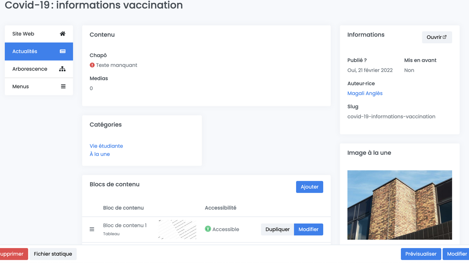The height and width of the screenshot is (263, 469).
Task: Select Menus in the sidebar
Action: (21, 87)
